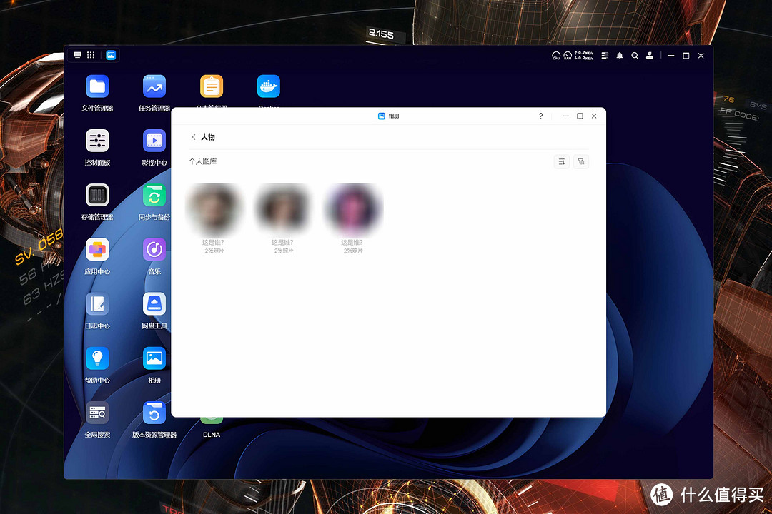772x514 pixels.
Task: Click the album window help question mark
Action: click(x=540, y=116)
